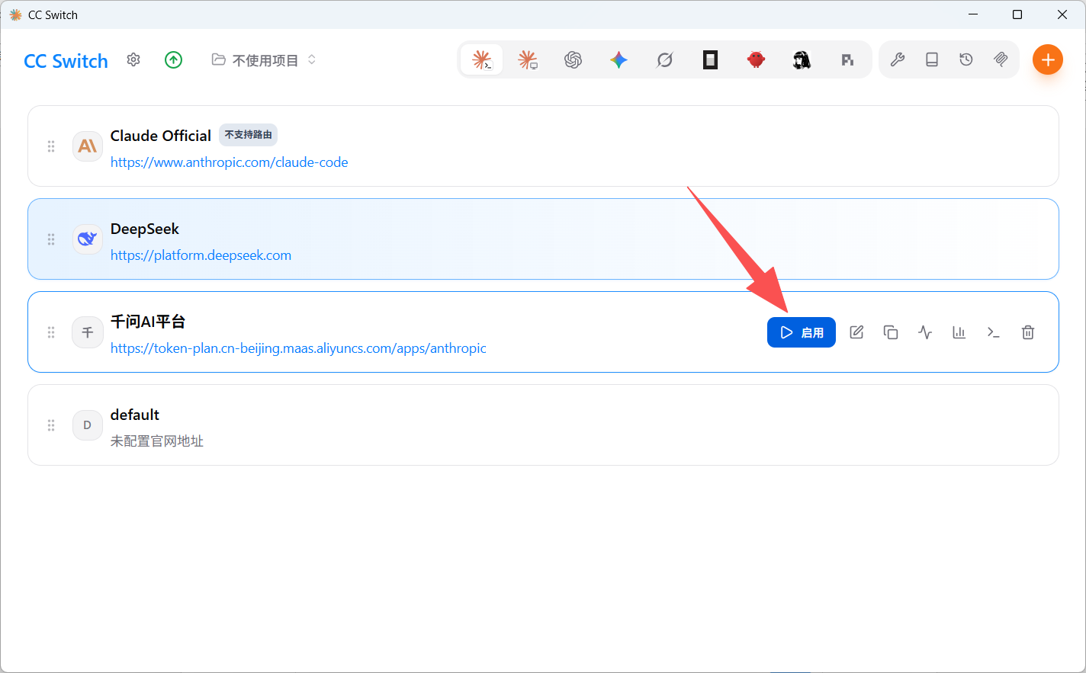Select the gray pixel-block app tab
Viewport: 1086px width, 673px height.
[x=847, y=59]
